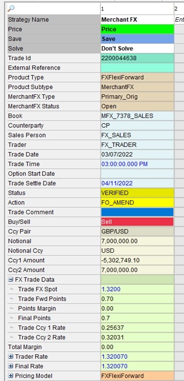Click the empty External Reference field

(137, 68)
